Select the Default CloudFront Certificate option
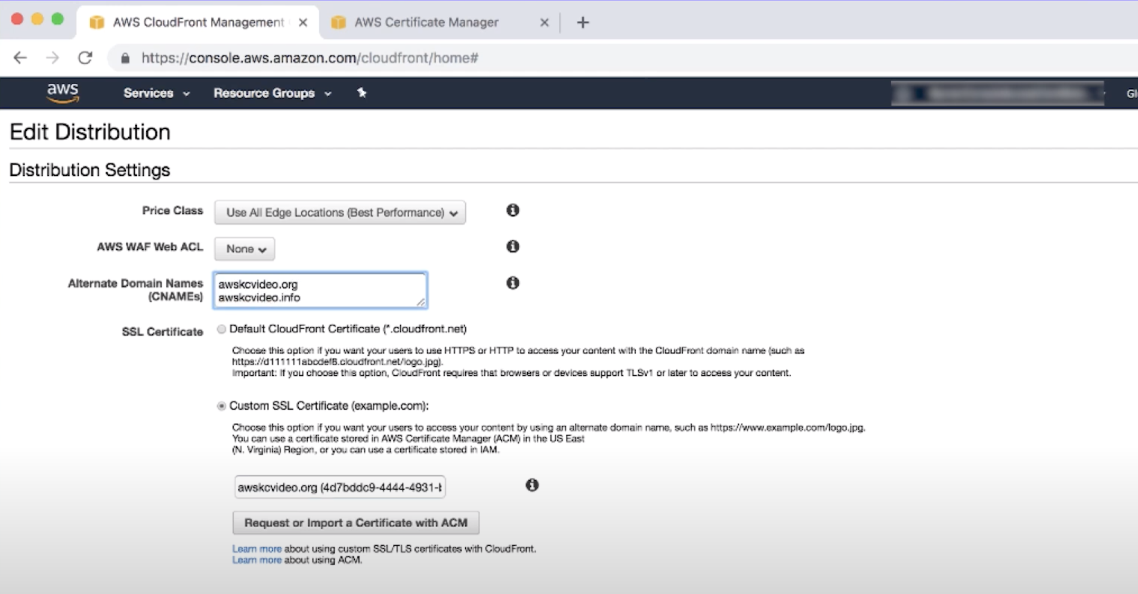 (221, 329)
